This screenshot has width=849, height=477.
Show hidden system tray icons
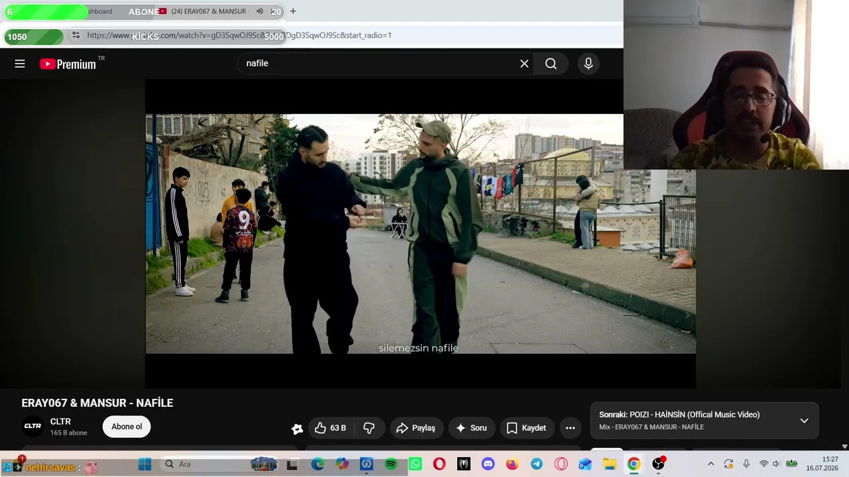pos(710,464)
